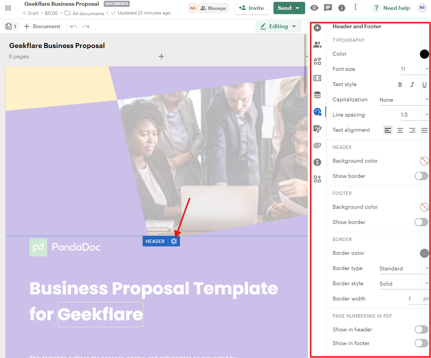Open the attachments paperclip sidebar icon
Viewport: 431px width, 358px height.
click(317, 145)
